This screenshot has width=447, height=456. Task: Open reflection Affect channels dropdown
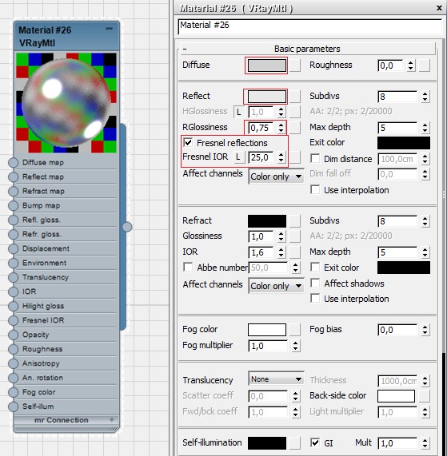[277, 176]
